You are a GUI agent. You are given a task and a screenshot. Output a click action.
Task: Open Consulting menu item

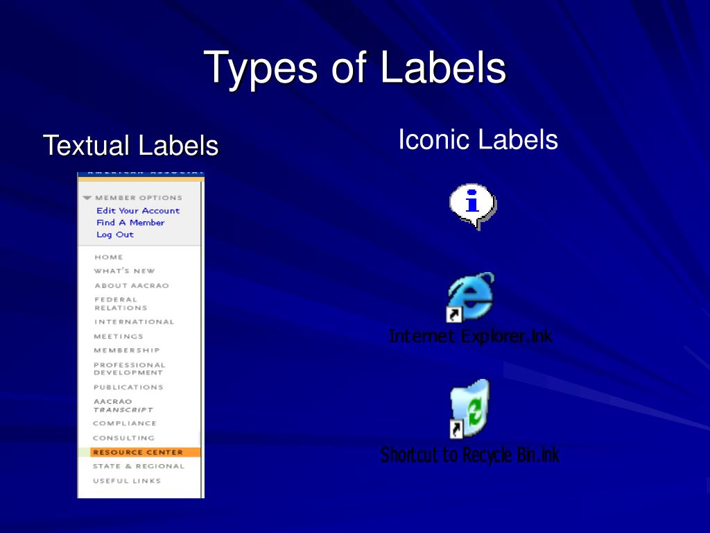pos(123,438)
